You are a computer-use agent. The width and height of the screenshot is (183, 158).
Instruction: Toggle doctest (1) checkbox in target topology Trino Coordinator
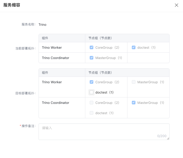[91, 113]
